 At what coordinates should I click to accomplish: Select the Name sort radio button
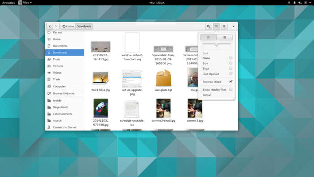[x=231, y=58]
